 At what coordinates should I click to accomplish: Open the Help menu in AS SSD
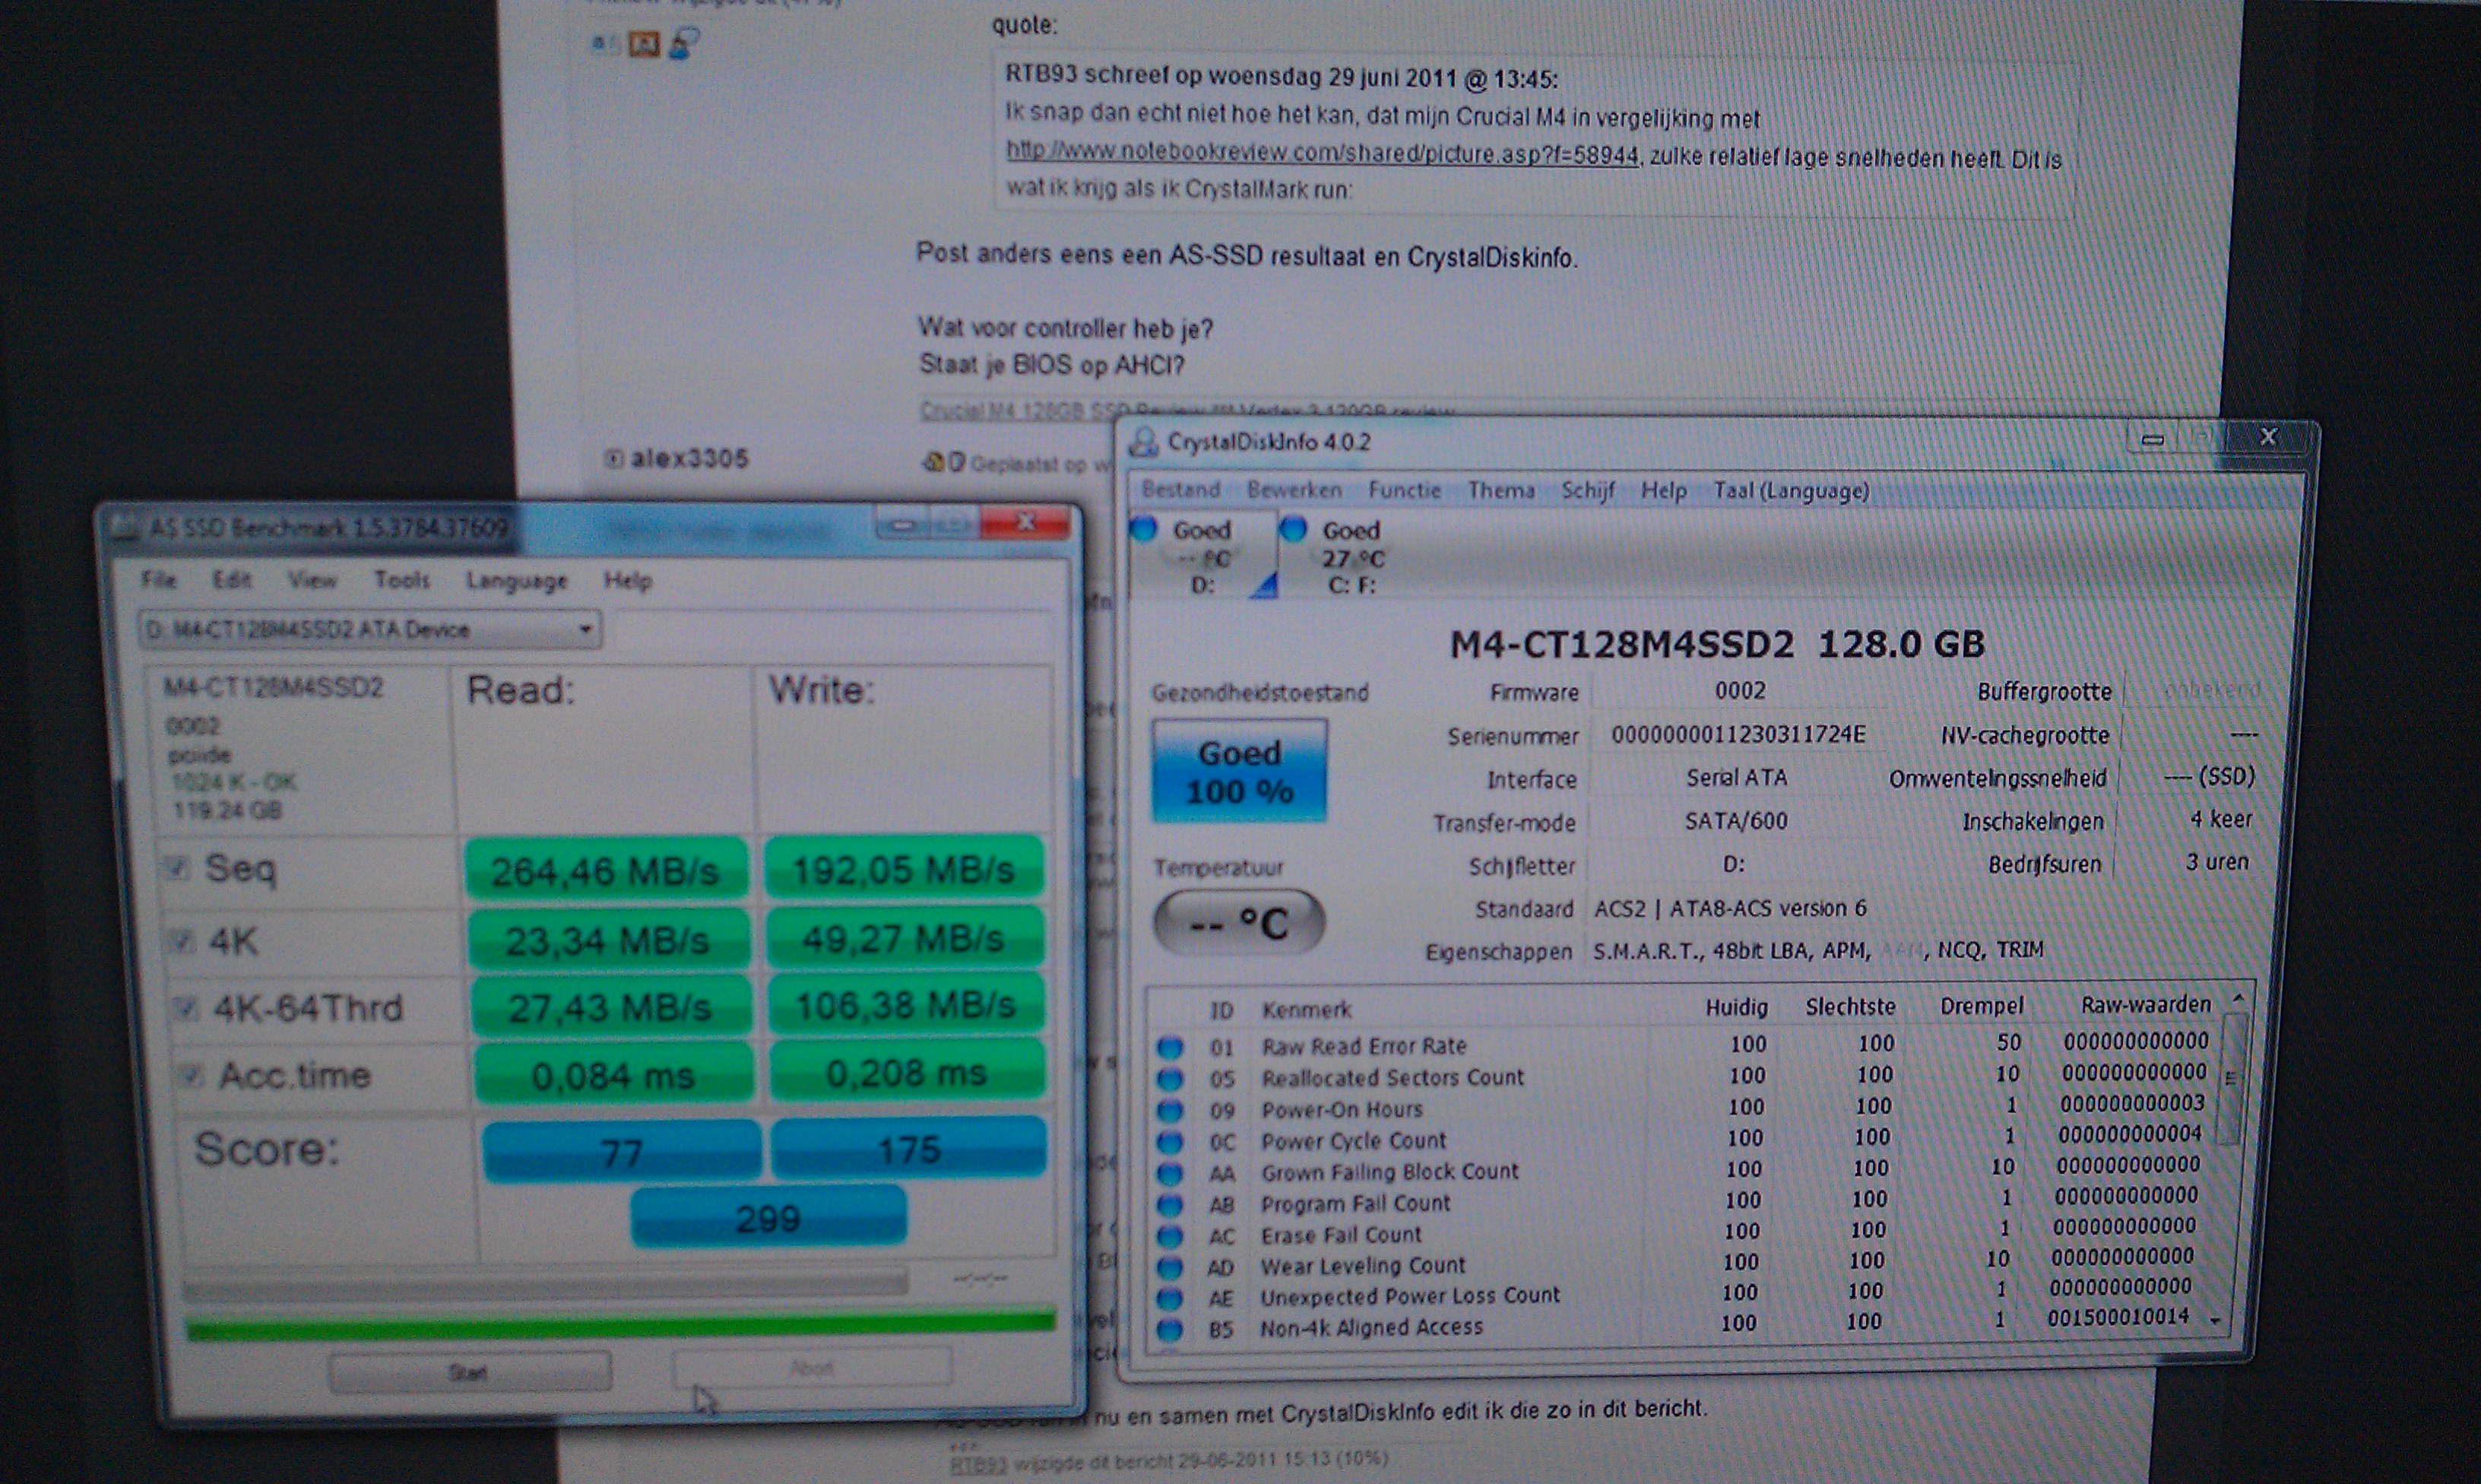point(628,581)
